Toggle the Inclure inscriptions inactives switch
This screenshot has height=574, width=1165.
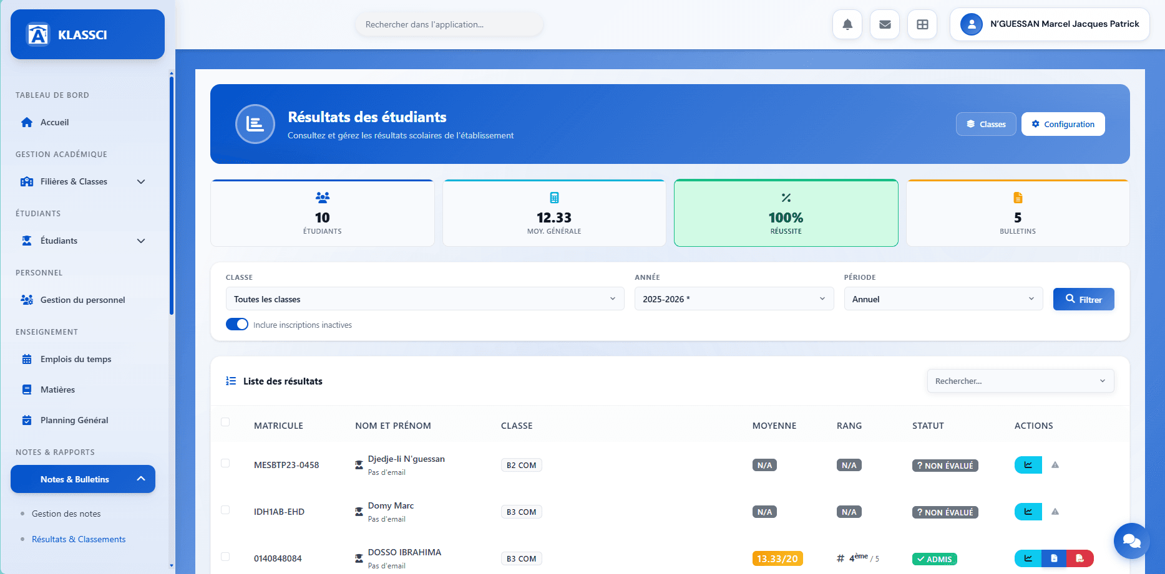(x=237, y=325)
